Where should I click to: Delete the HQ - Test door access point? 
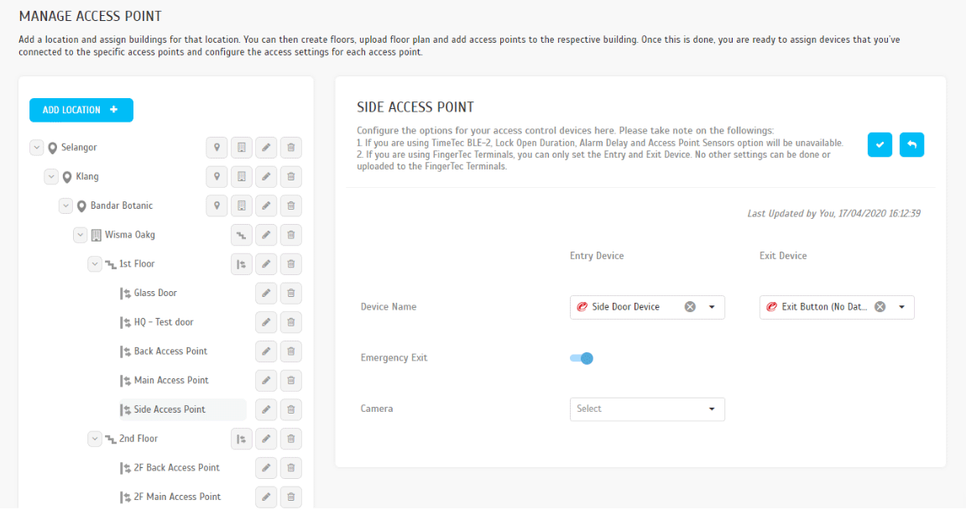[x=290, y=322]
